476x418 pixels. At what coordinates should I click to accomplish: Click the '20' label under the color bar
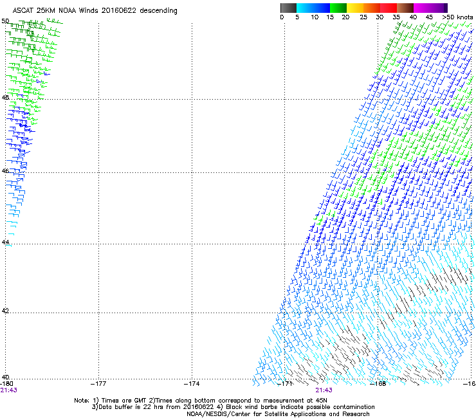tap(345, 17)
